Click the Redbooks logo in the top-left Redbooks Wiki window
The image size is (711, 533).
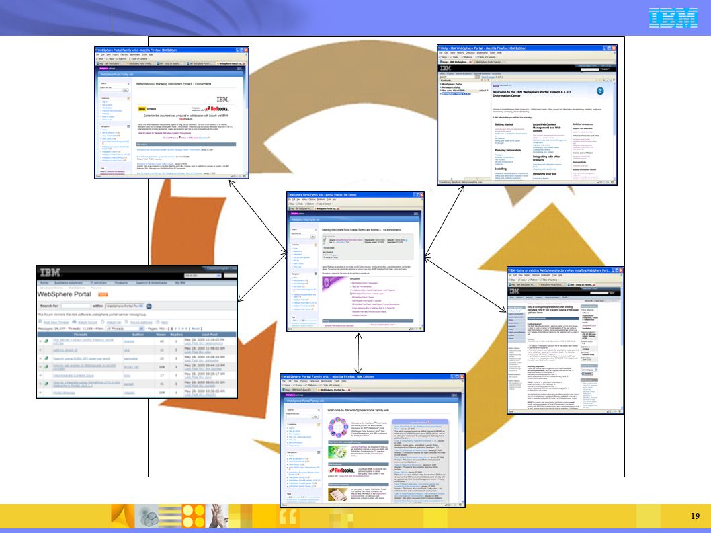click(x=217, y=109)
